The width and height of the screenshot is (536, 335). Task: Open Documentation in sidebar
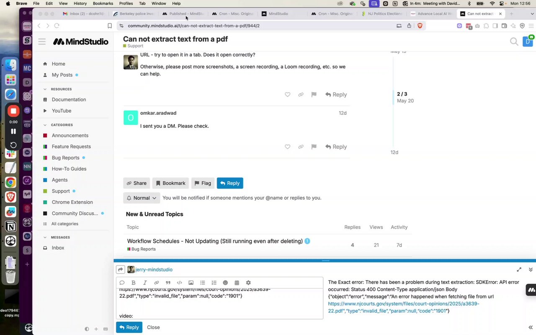[69, 100]
